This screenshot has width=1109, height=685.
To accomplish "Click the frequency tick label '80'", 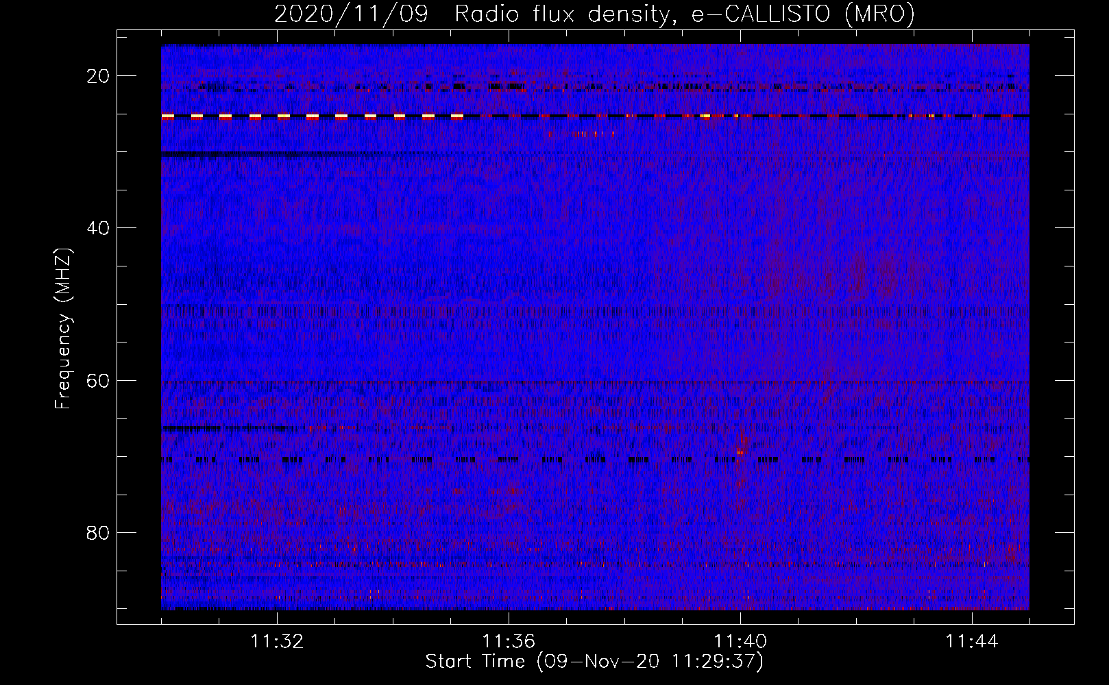I will point(99,533).
